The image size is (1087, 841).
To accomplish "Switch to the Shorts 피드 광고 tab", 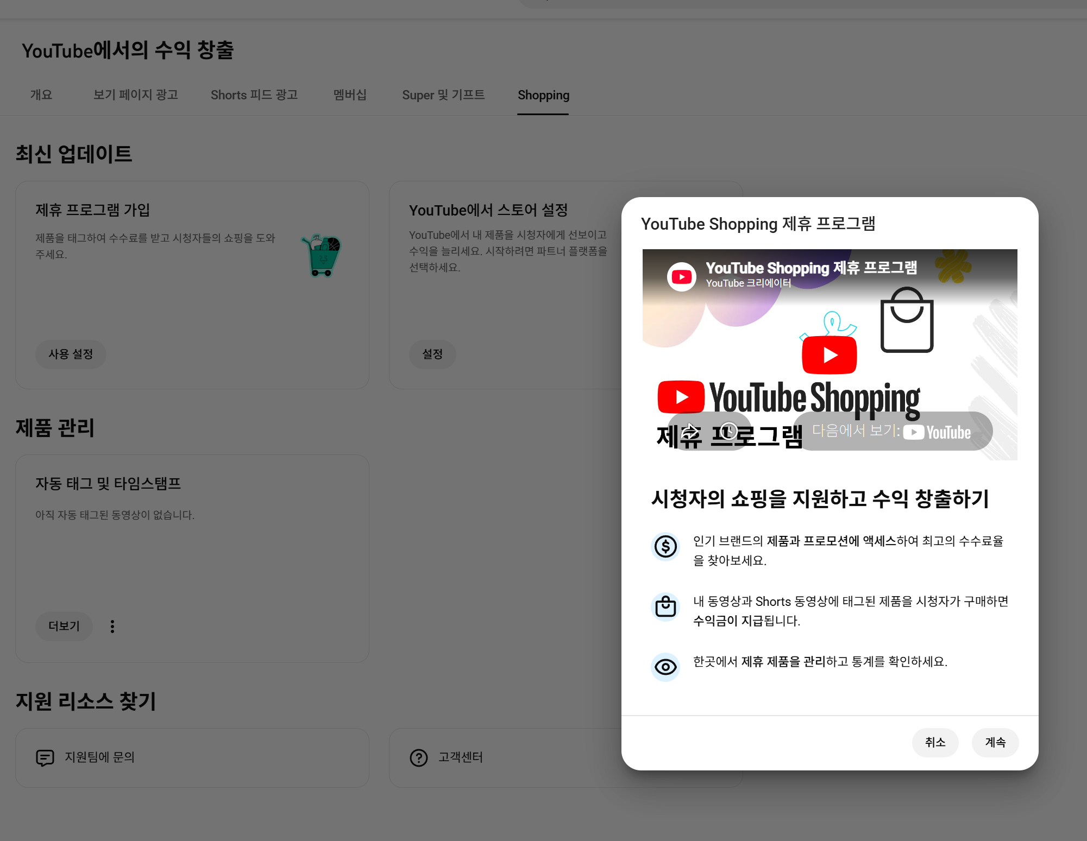I will (x=254, y=95).
